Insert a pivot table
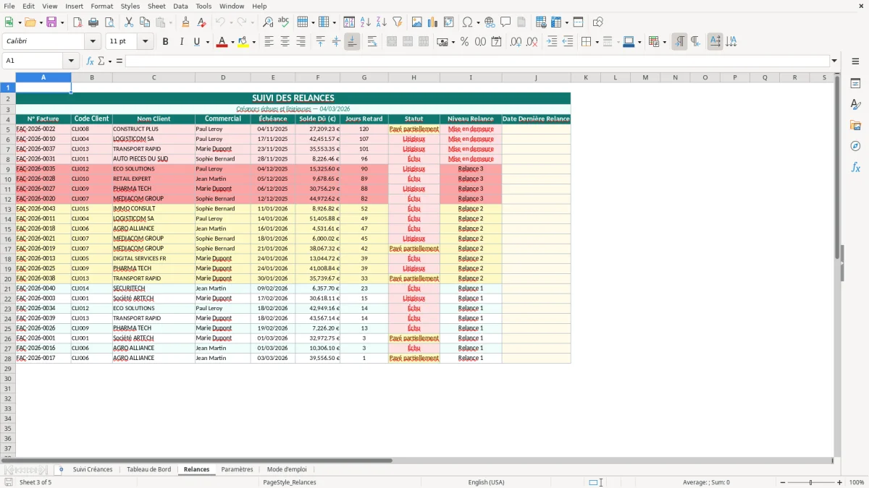This screenshot has height=488, width=869. tap(449, 22)
